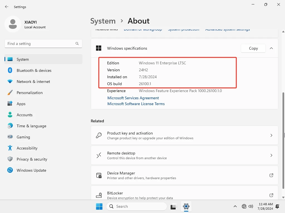Go back with the Settings back arrow

tap(7, 7)
